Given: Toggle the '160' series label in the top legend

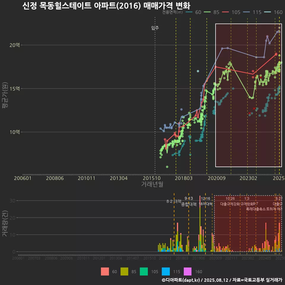Looking at the screenshot, I should click(x=278, y=12).
